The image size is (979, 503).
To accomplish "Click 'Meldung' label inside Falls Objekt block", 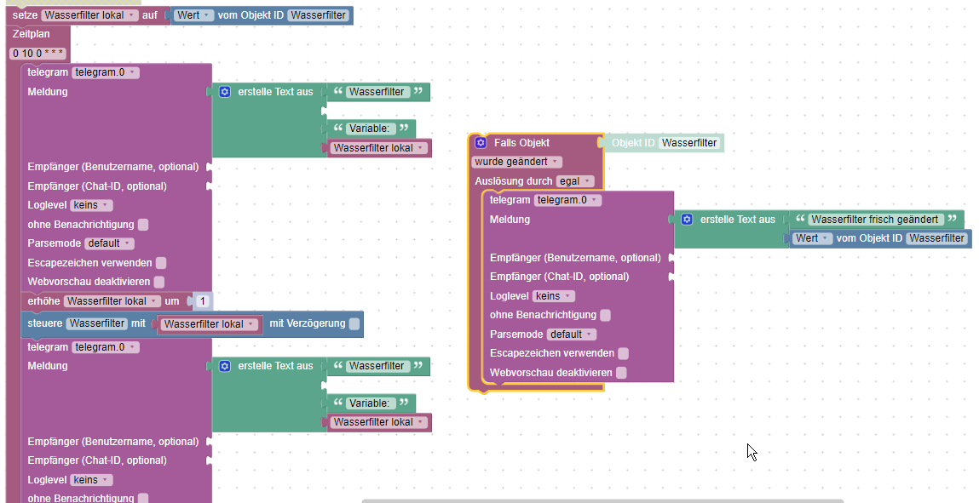I will click(x=510, y=220).
